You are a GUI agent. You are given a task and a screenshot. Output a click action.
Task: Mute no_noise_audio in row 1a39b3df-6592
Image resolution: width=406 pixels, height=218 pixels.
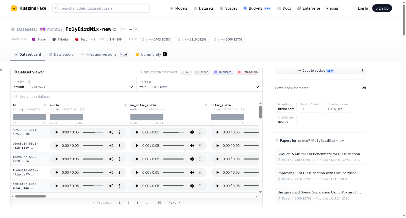pos(192,159)
